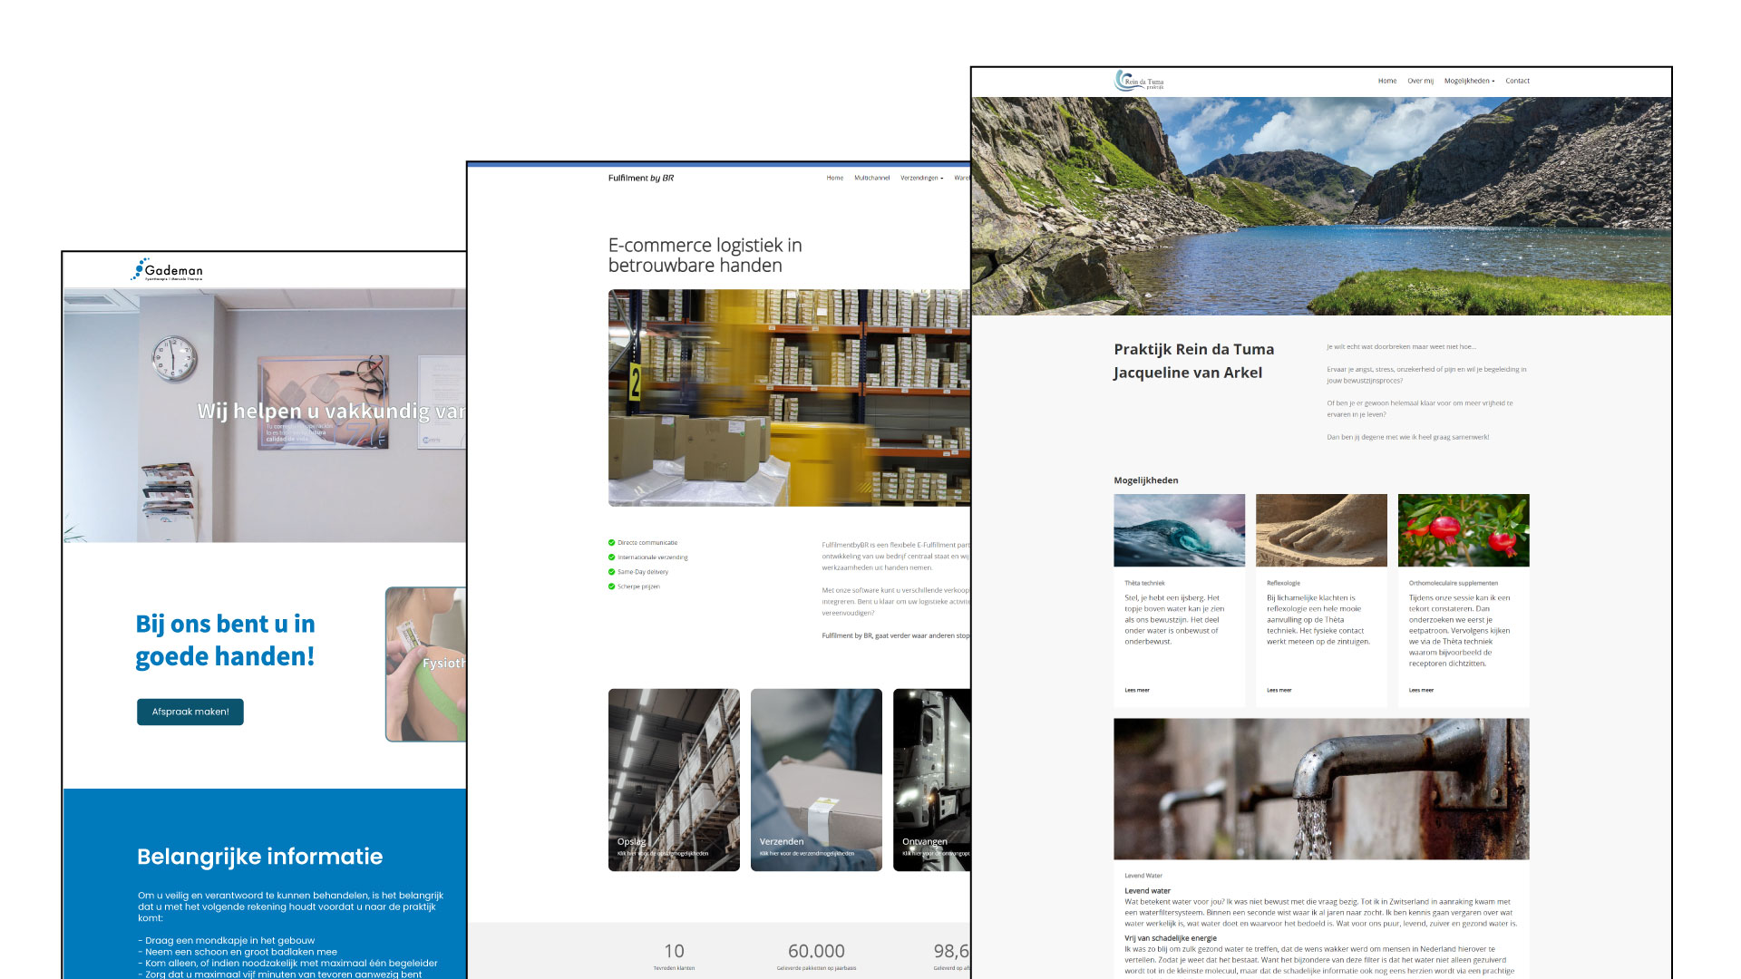Click the heading E-commerce logistiek in betrouwbare handen

click(x=705, y=255)
